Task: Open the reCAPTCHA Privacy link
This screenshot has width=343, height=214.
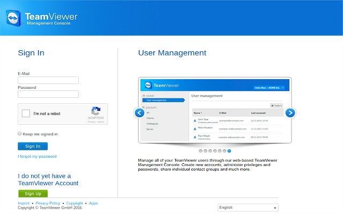Action: (x=92, y=122)
